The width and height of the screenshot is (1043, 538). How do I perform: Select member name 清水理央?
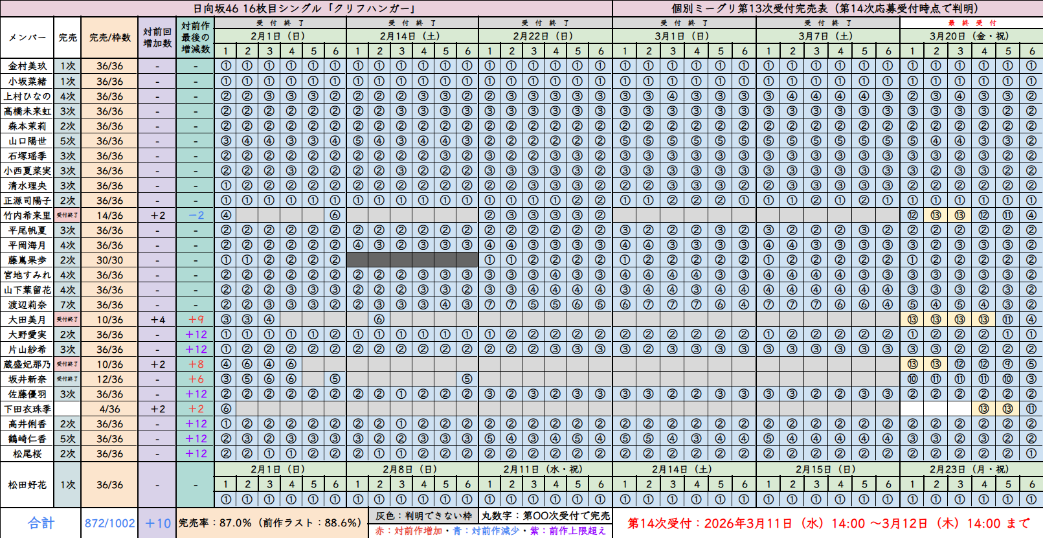coord(27,186)
